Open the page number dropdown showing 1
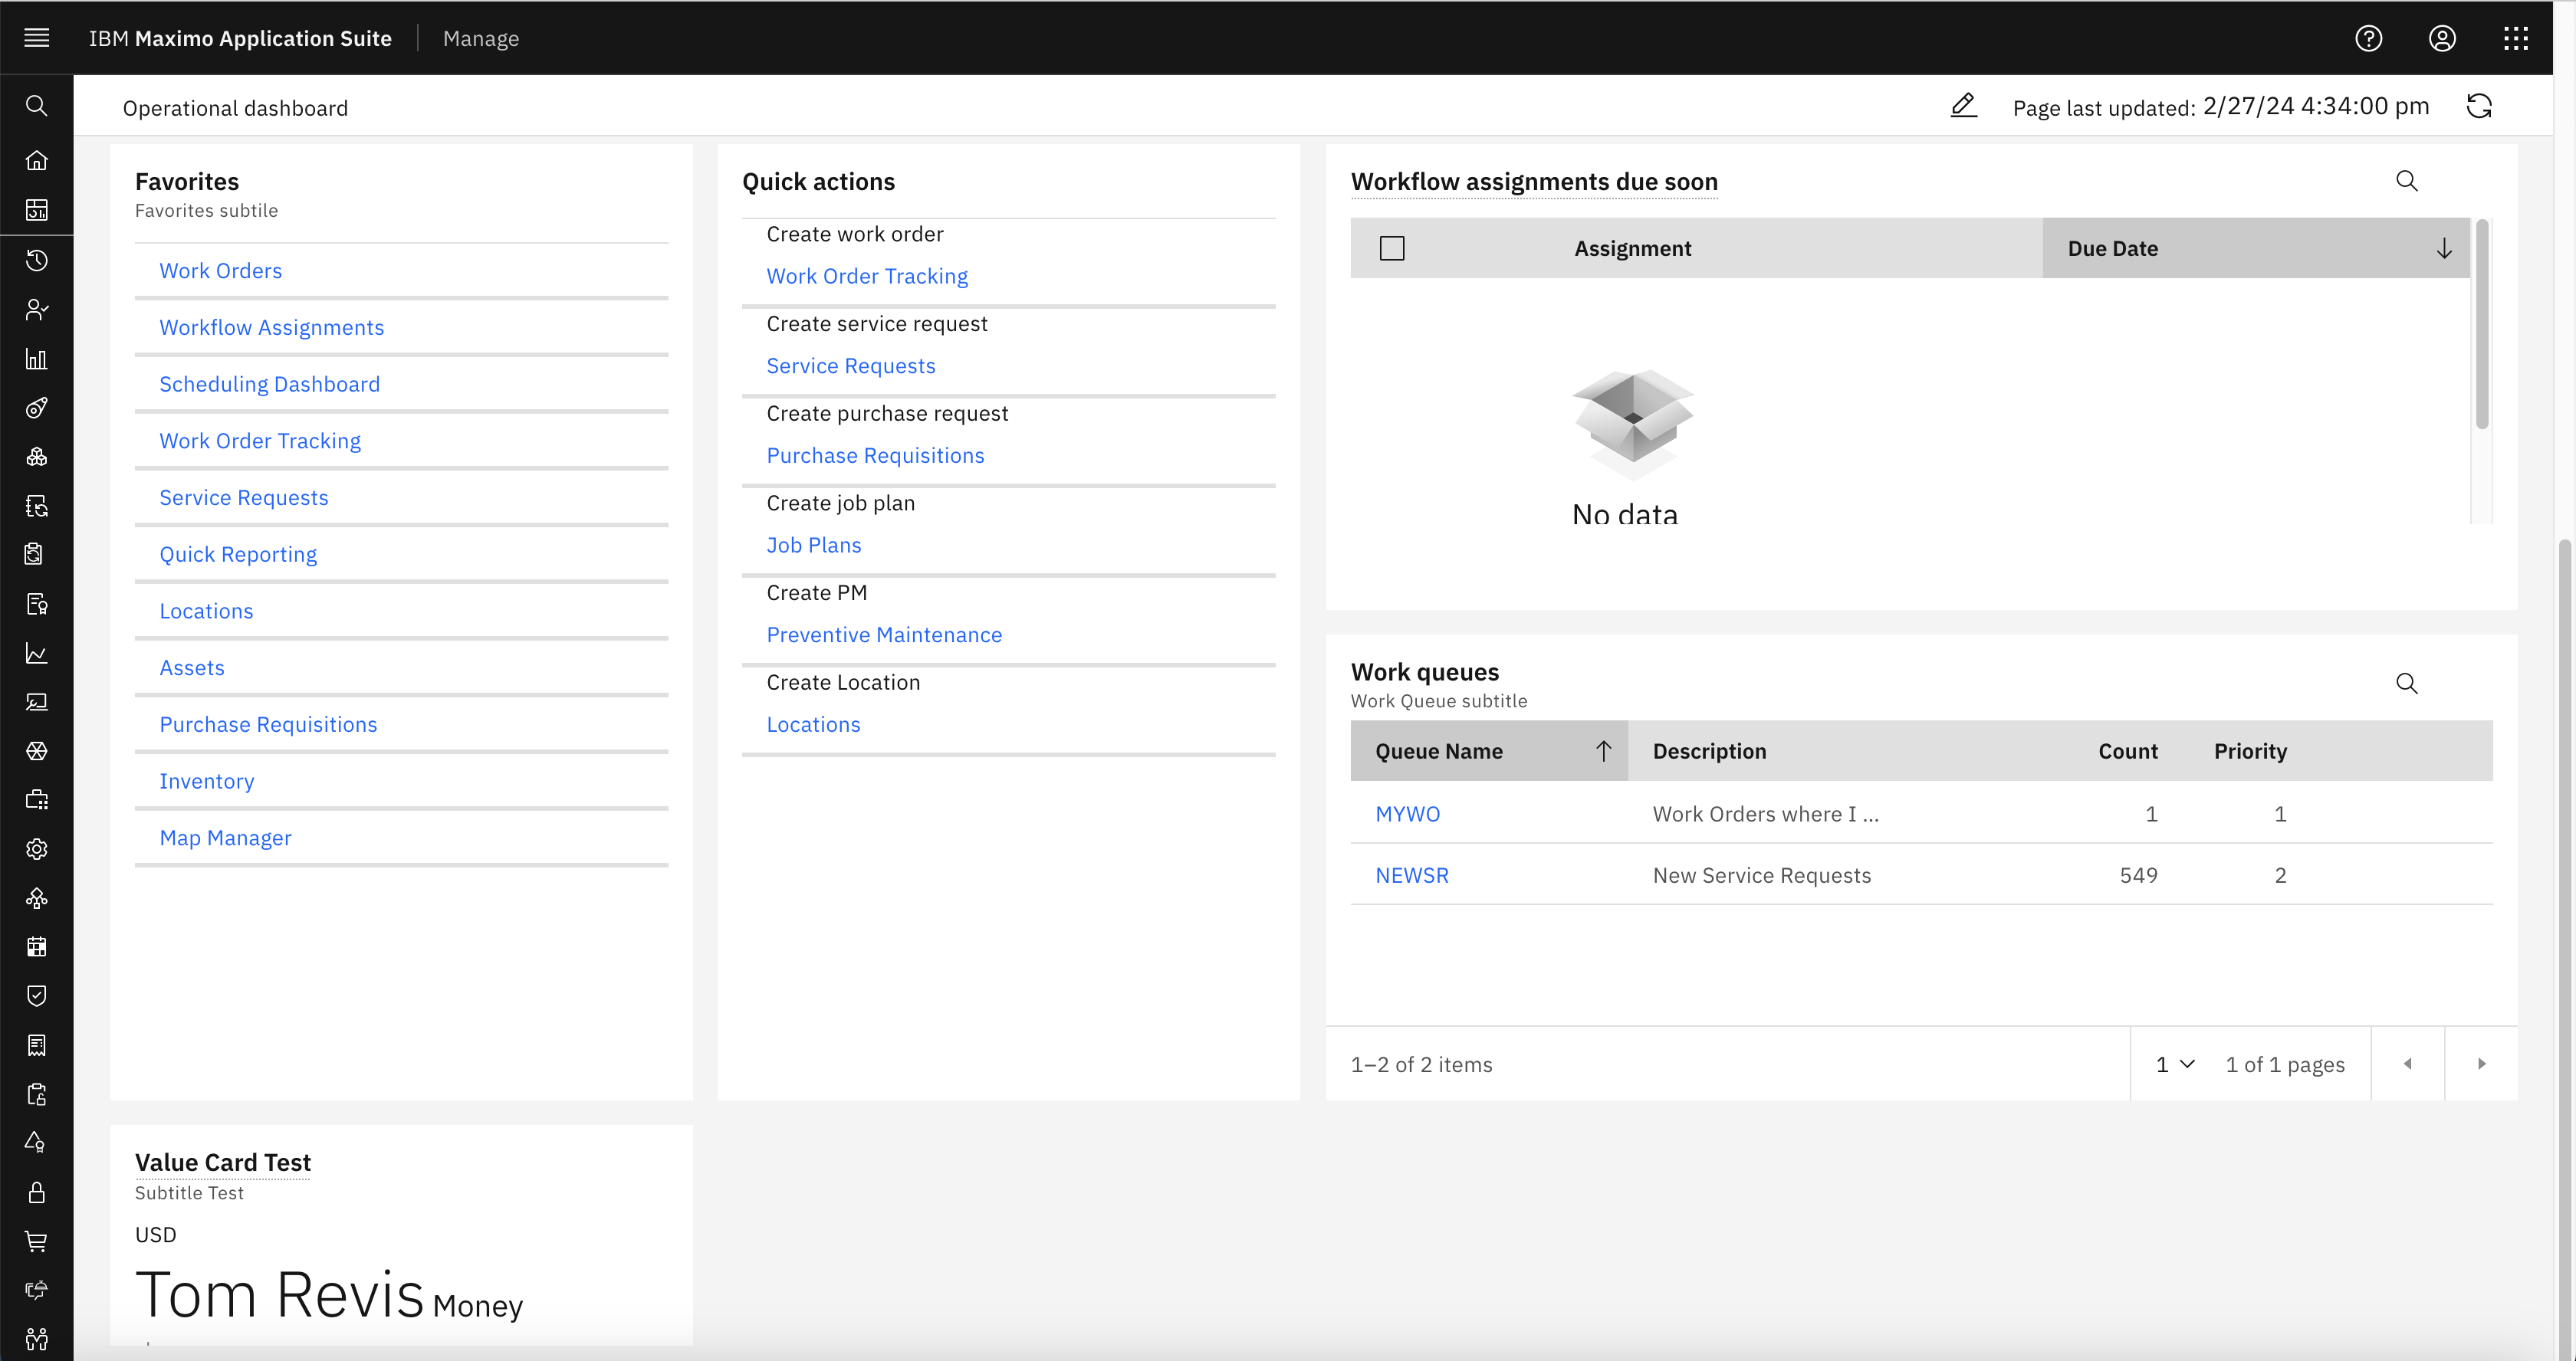The width and height of the screenshot is (2576, 1361). (2174, 1064)
